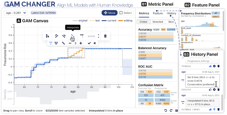Screen dimensions: 227x115
Task: Switch to the Feature tab
Action: 158,13
